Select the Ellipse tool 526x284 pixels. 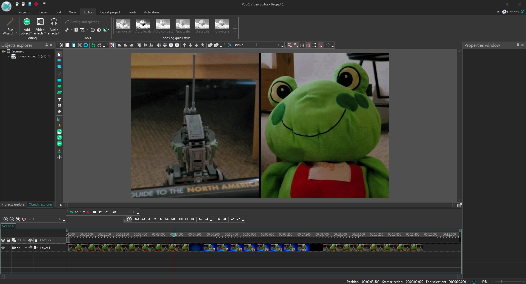(59, 86)
